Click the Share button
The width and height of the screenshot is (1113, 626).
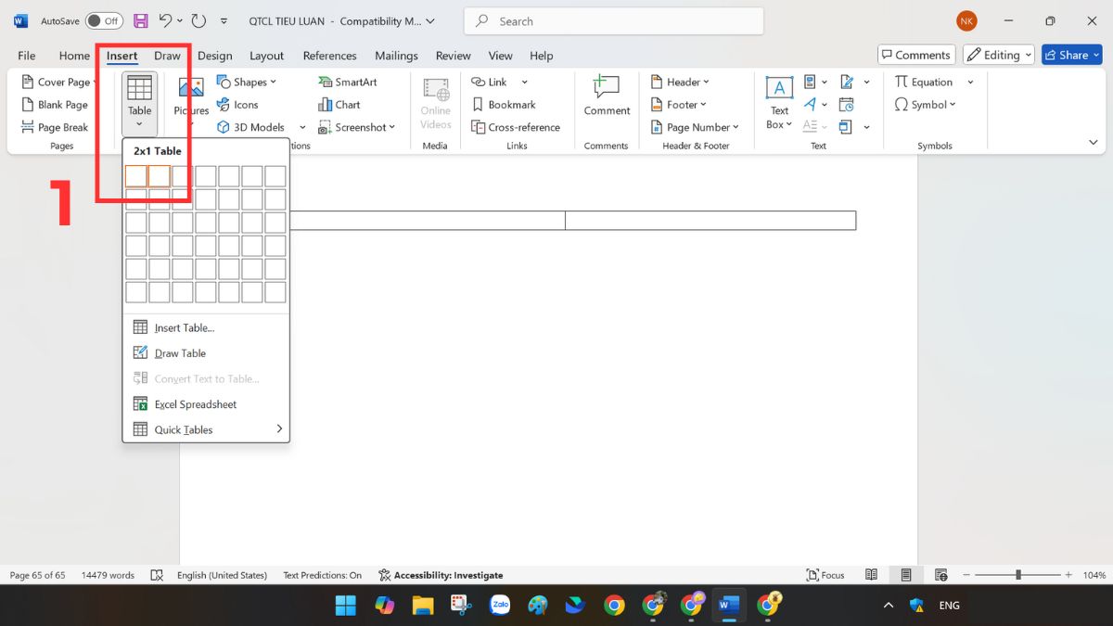(1071, 55)
